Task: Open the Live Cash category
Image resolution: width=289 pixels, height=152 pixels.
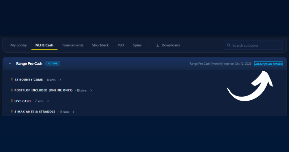Action: [x=22, y=101]
